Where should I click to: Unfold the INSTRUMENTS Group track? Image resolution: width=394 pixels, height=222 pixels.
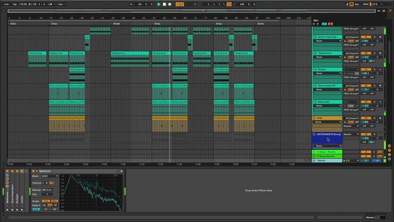point(314,134)
